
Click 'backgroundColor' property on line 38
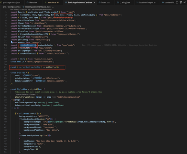coord(28,116)
